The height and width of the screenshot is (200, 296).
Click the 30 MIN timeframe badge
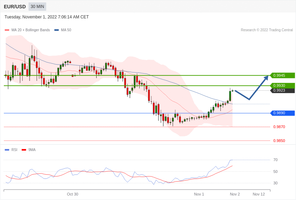[x=37, y=7]
